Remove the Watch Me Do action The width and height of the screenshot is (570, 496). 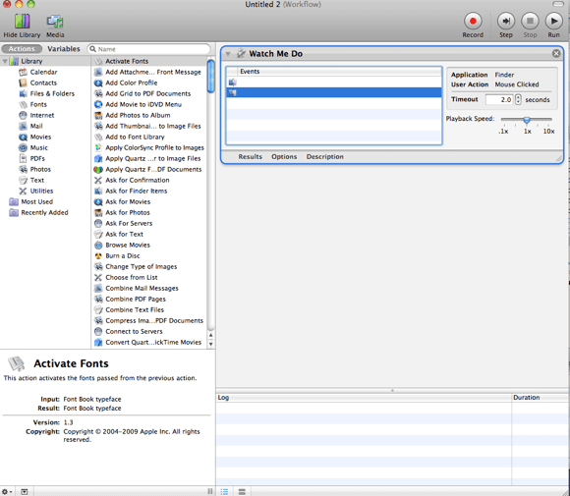pyautogui.click(x=556, y=53)
